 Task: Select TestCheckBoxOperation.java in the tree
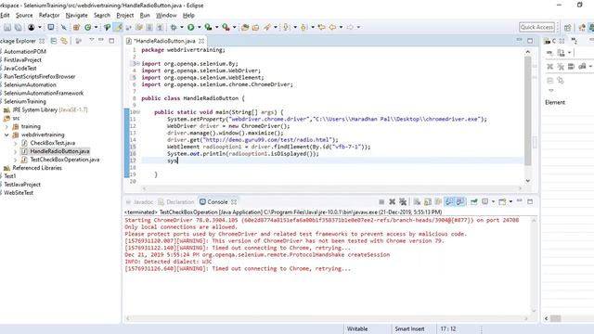(65, 160)
